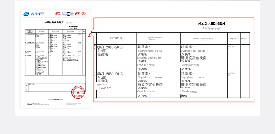Click QB/T 2881-2013 in the 10 washes row
Viewport: 275px width, 134px height.
pyautogui.click(x=110, y=74)
